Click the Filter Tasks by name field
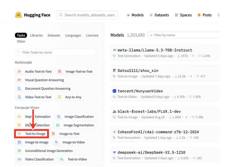This screenshot has height=167, width=236. point(56,52)
